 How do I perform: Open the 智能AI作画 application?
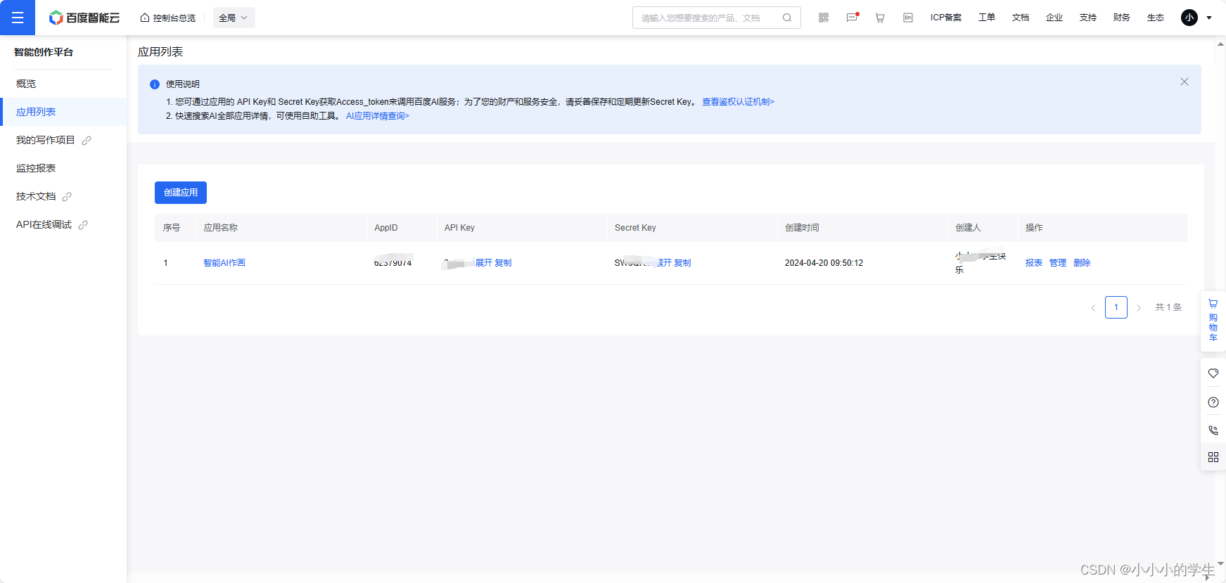224,263
